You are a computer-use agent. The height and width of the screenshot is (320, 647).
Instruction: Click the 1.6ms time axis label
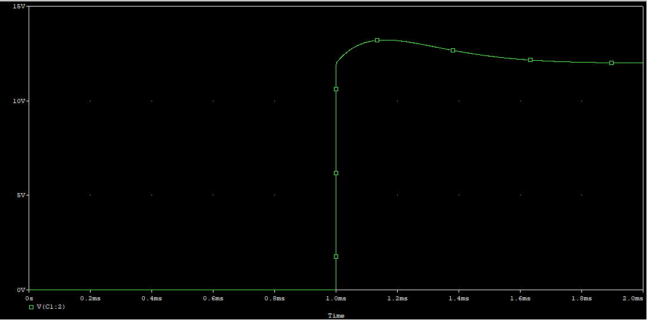(521, 298)
